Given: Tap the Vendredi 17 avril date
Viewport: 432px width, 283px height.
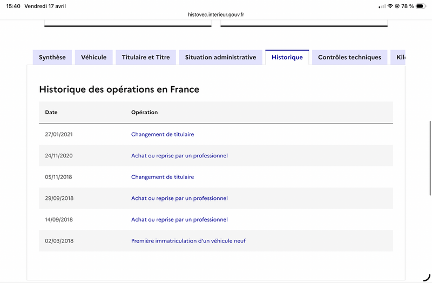Looking at the screenshot, I should (45, 6).
